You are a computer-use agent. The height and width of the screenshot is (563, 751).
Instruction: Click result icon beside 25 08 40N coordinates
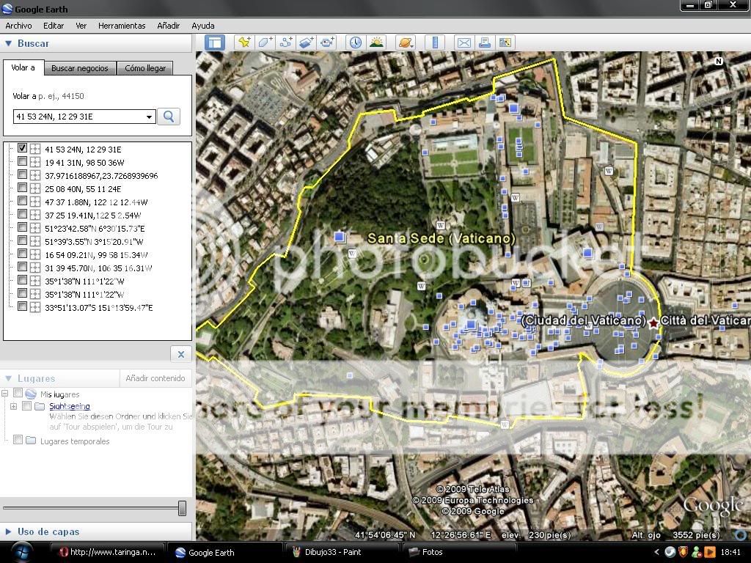tap(35, 188)
